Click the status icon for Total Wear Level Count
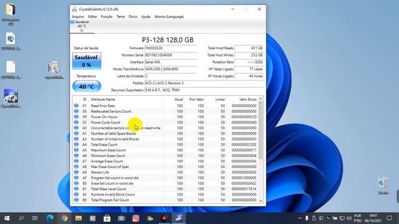Screen dimensions: 399x224 76,189
